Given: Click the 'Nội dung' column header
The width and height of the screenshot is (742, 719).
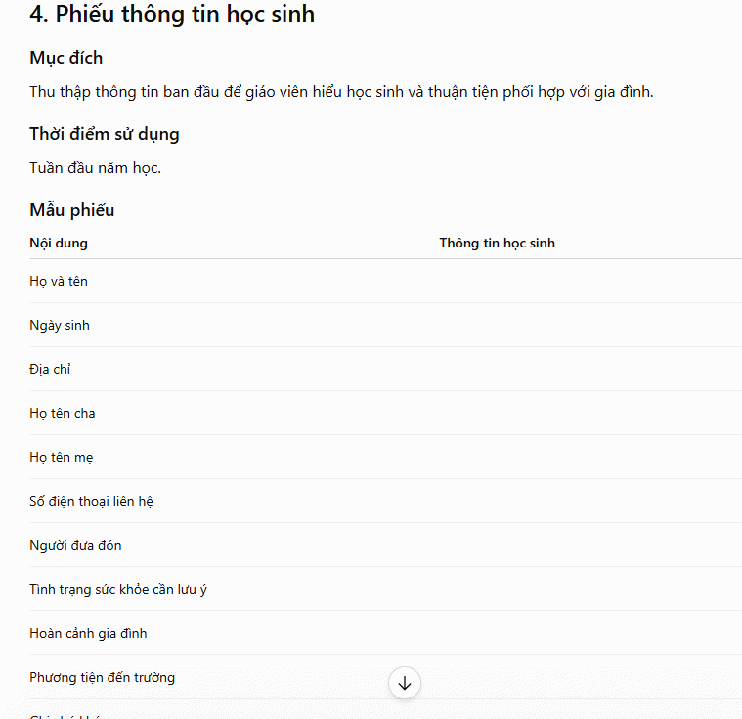Looking at the screenshot, I should tap(59, 243).
